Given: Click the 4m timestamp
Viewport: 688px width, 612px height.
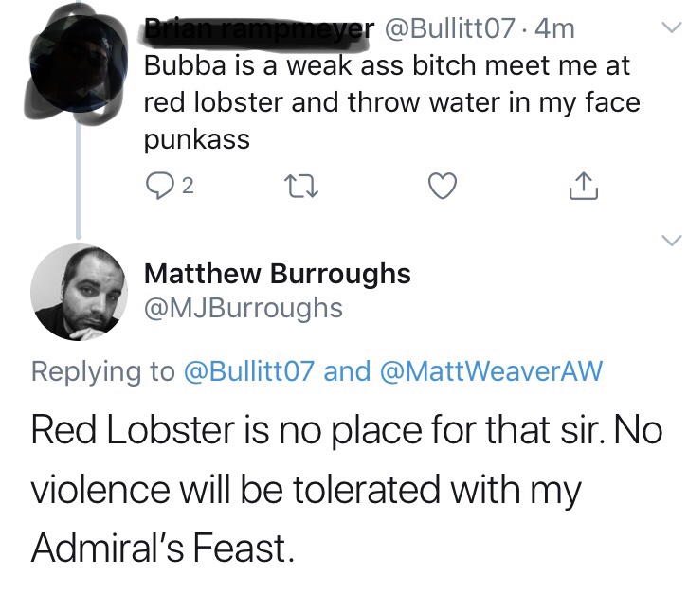Looking at the screenshot, I should [554, 30].
